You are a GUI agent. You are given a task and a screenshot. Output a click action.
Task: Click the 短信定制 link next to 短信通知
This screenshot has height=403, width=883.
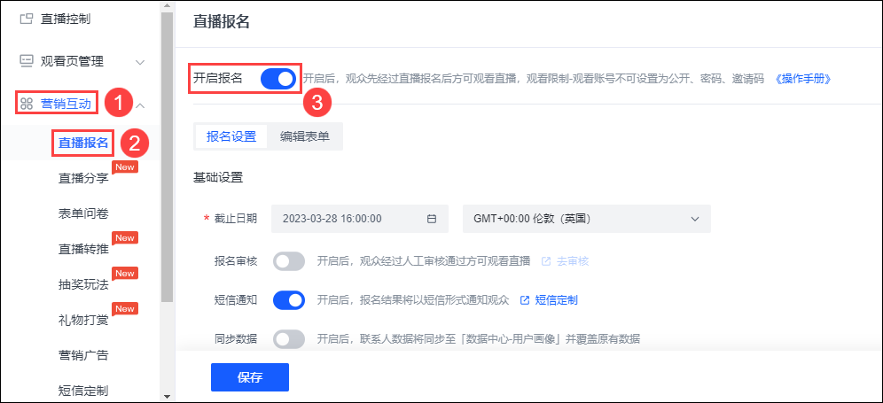557,300
